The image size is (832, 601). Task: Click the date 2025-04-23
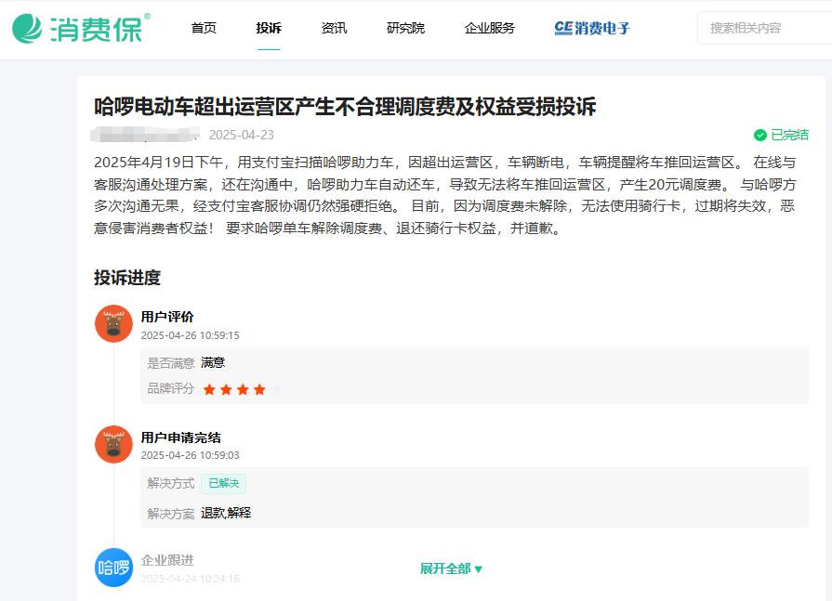(x=242, y=135)
